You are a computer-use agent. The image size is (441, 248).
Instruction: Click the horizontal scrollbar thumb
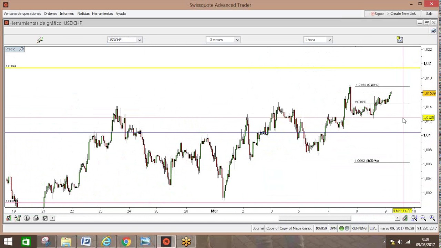point(315,218)
